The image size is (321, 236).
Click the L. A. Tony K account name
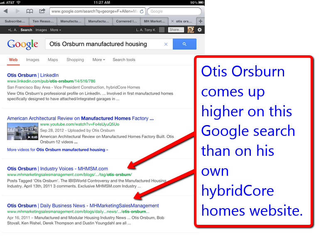(x=146, y=30)
